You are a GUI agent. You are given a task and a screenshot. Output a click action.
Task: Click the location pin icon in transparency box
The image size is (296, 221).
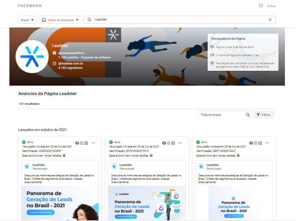pyautogui.click(x=212, y=63)
